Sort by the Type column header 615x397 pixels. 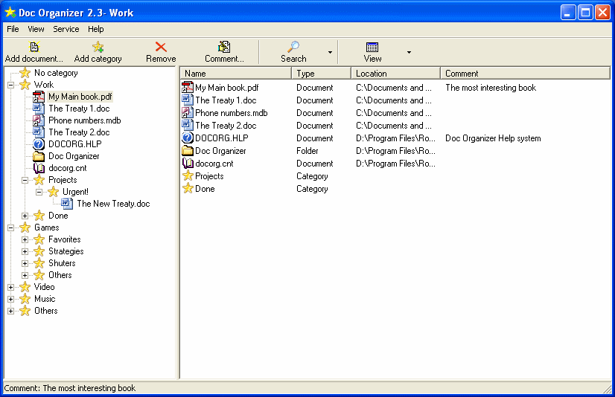(x=321, y=73)
